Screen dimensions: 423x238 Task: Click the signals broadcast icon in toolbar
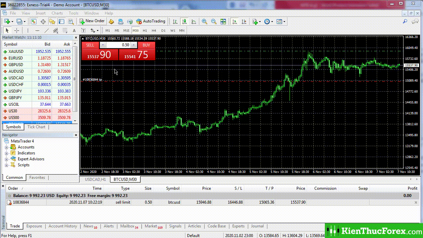[x=130, y=21]
